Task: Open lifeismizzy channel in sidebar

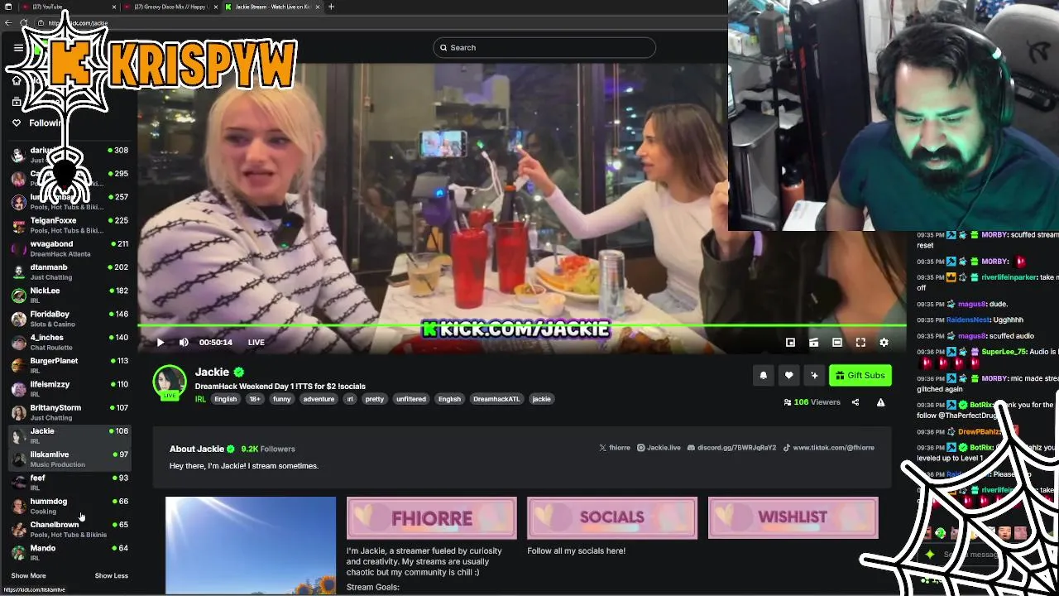Action: (x=69, y=389)
